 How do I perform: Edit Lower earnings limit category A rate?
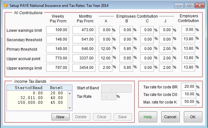click(105, 30)
